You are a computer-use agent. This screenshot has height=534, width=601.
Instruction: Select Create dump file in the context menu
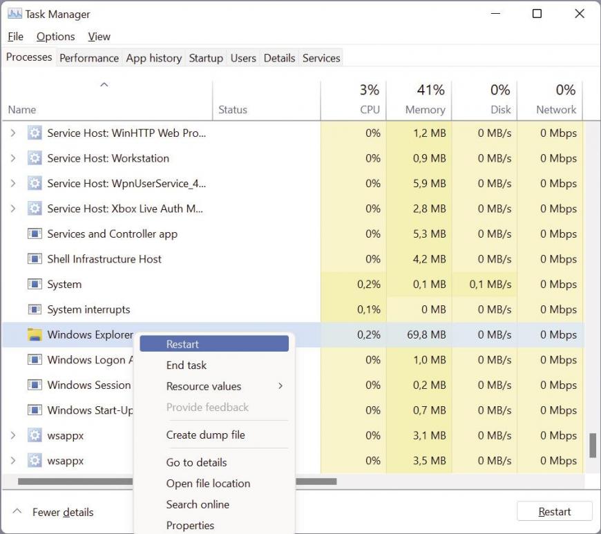pos(214,435)
